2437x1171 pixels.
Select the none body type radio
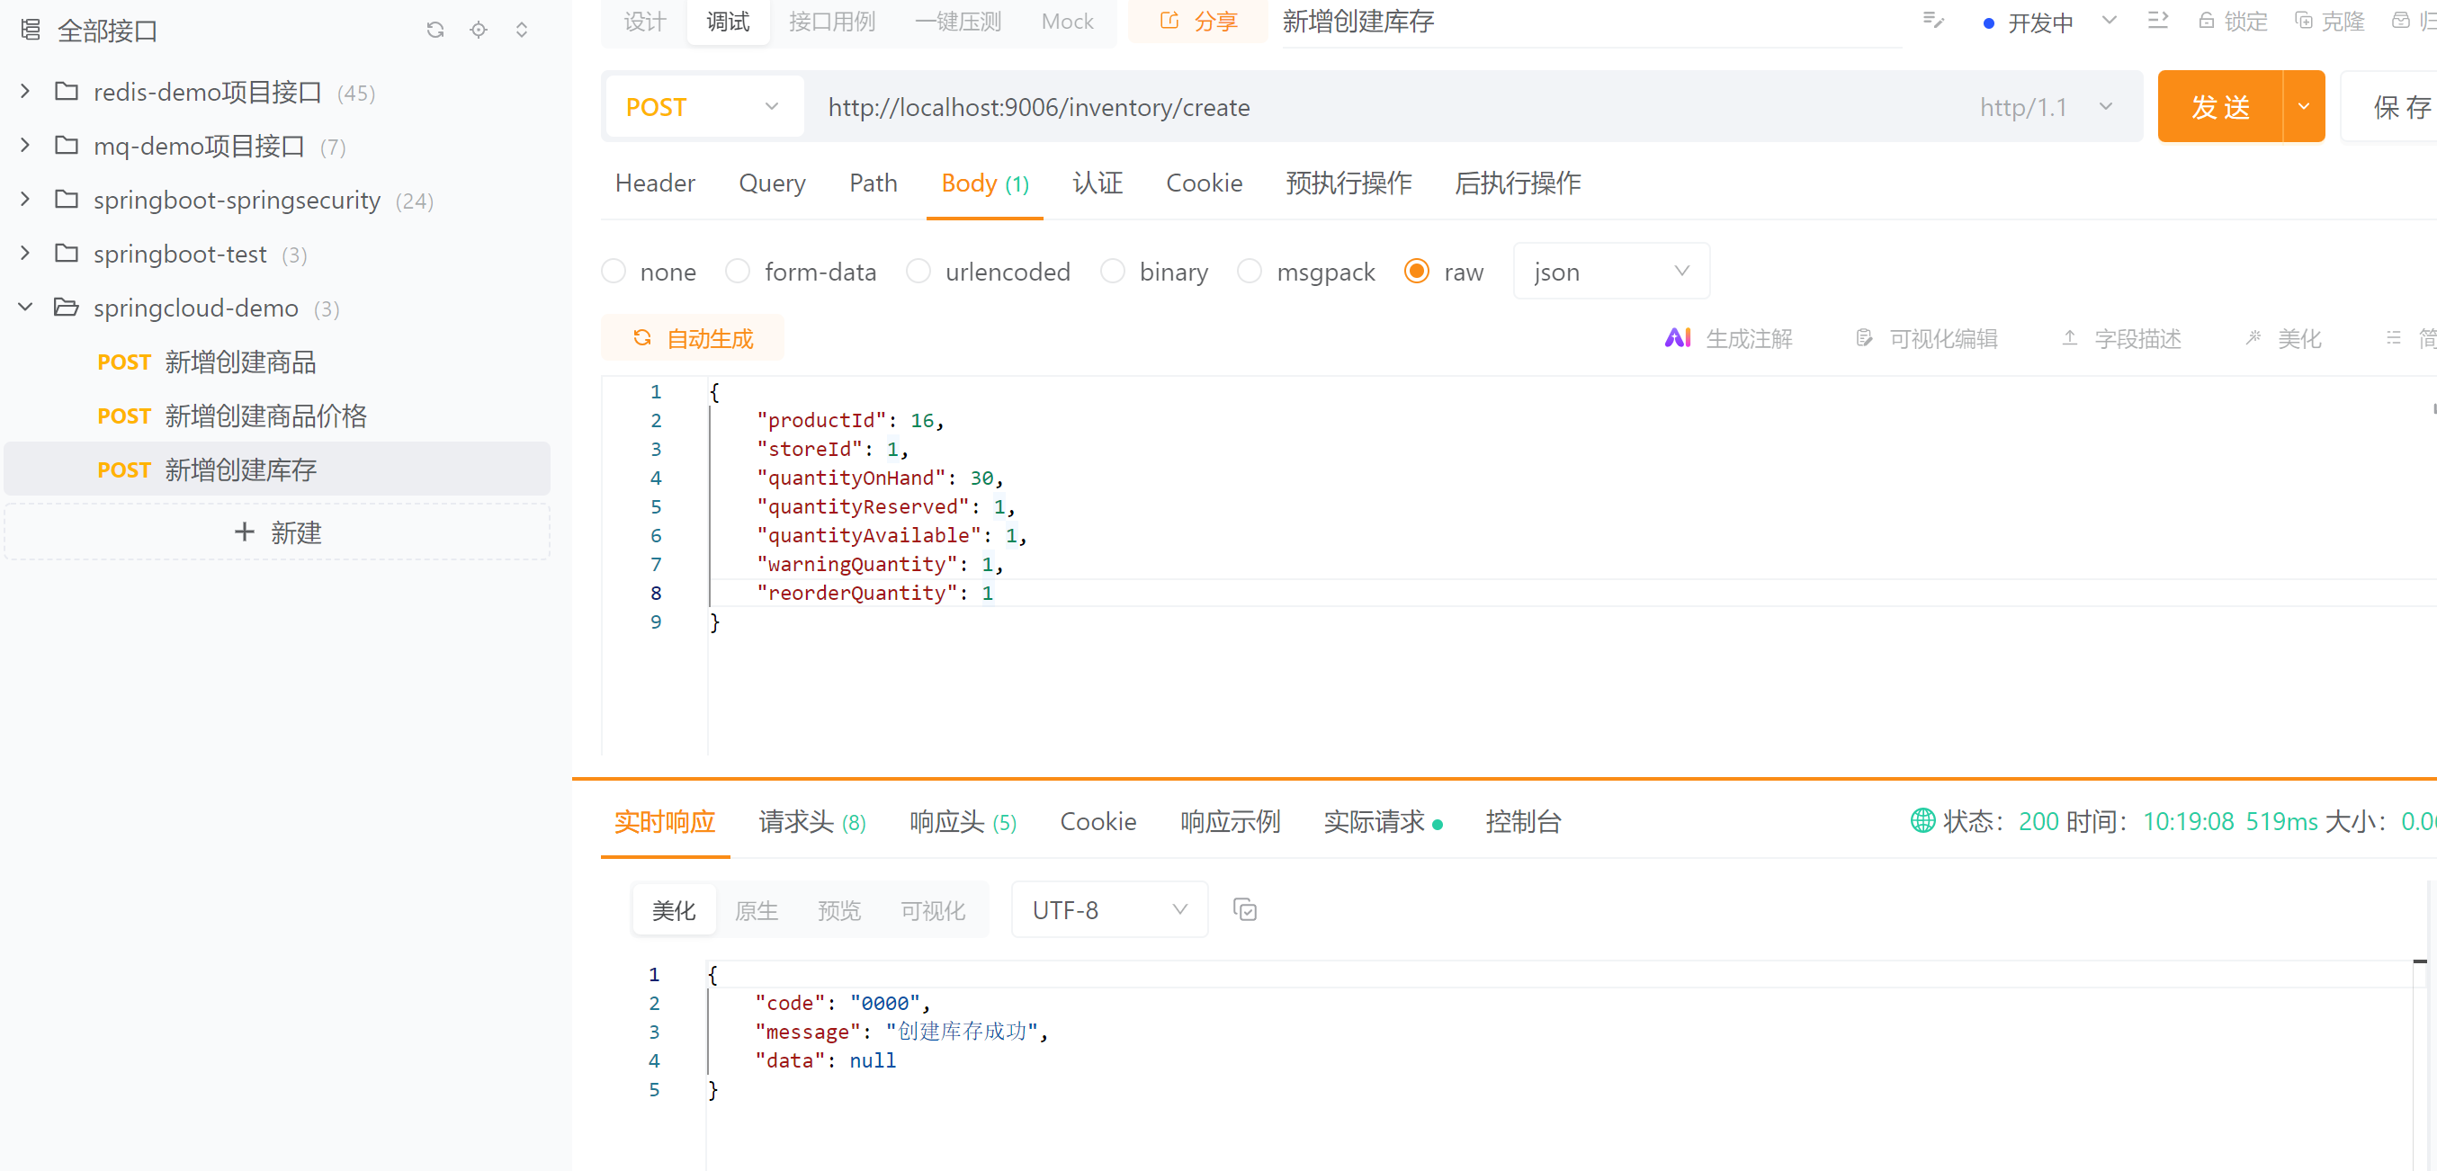[x=614, y=273]
